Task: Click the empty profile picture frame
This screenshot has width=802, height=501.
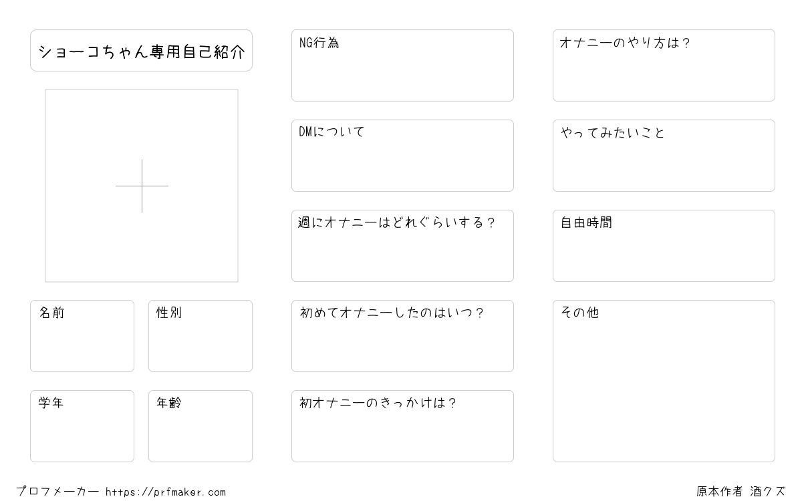Action: pyautogui.click(x=142, y=186)
